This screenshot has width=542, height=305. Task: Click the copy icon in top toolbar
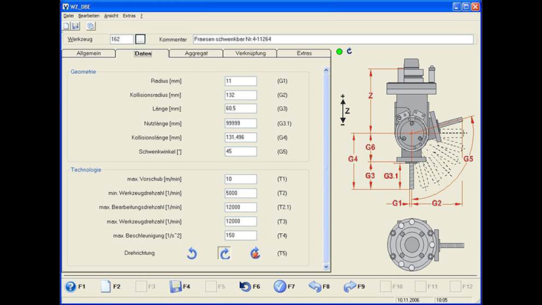click(x=91, y=26)
